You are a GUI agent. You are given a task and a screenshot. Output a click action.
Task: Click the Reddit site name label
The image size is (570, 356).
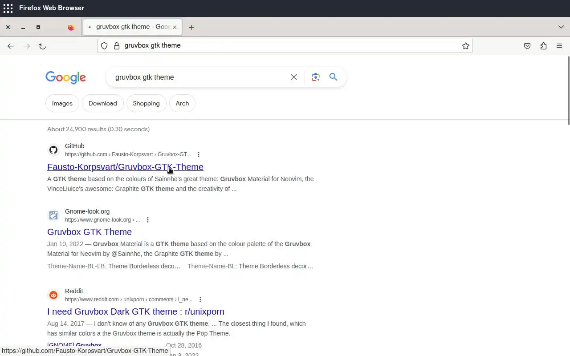click(x=74, y=291)
